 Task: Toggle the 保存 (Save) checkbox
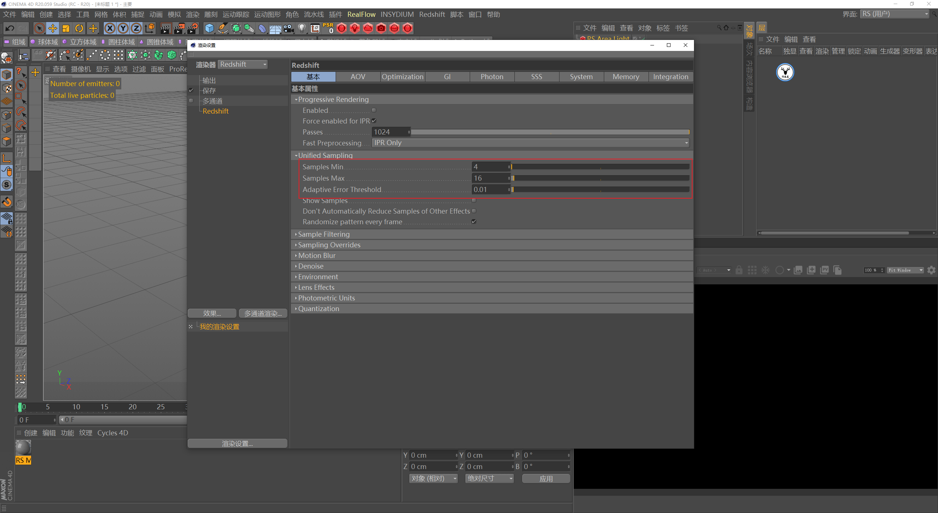coord(191,91)
